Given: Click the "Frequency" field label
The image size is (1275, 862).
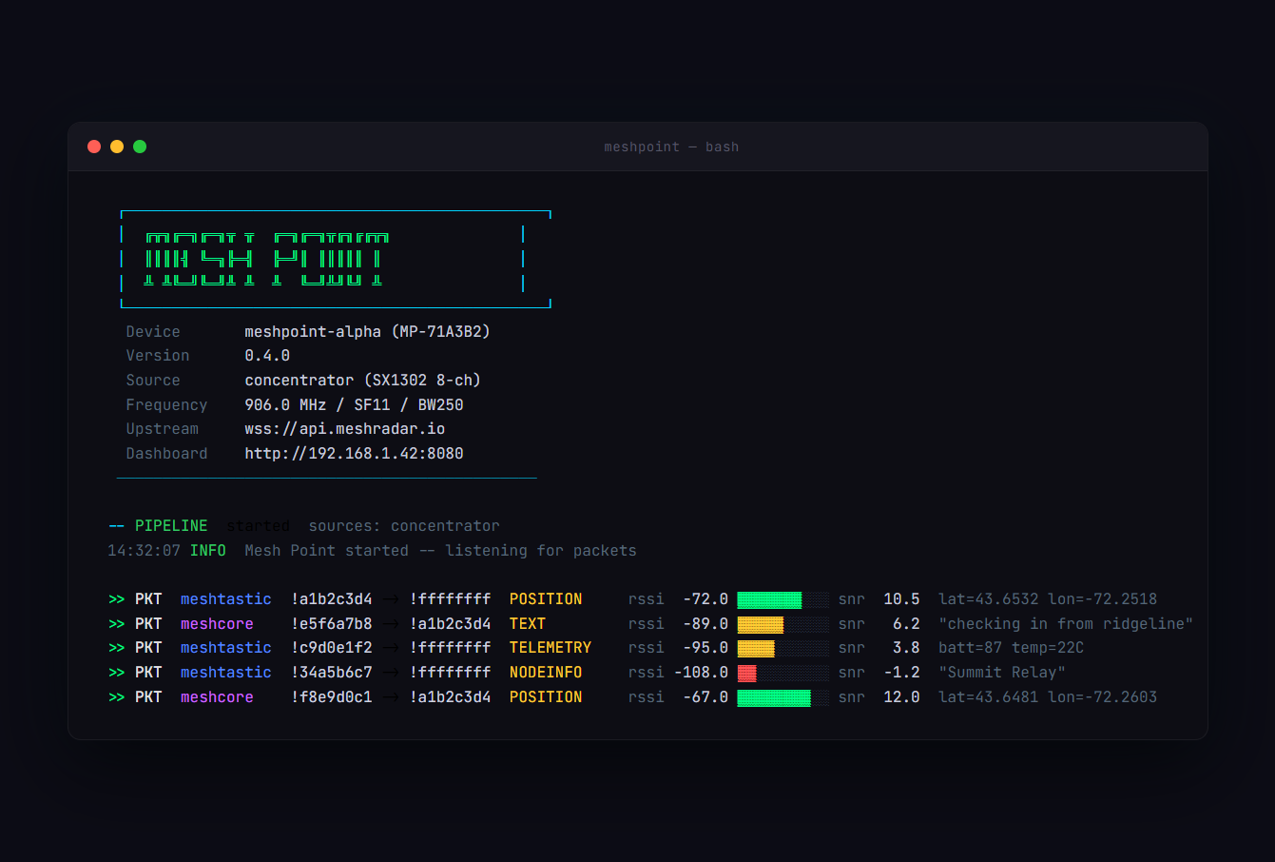Looking at the screenshot, I should [x=166, y=405].
